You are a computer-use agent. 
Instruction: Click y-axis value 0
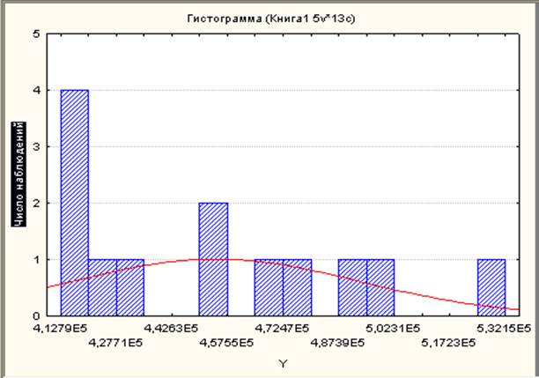click(x=37, y=315)
